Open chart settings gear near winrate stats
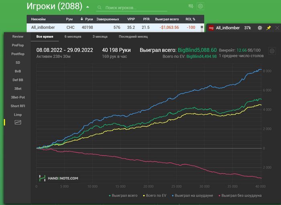 pos(272,51)
